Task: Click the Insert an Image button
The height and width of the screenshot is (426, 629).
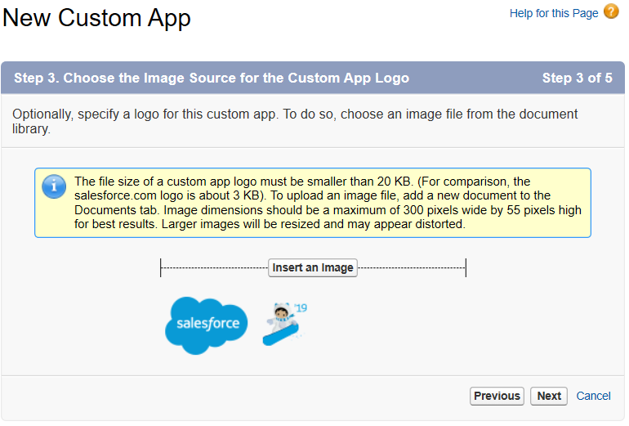Action: click(313, 268)
